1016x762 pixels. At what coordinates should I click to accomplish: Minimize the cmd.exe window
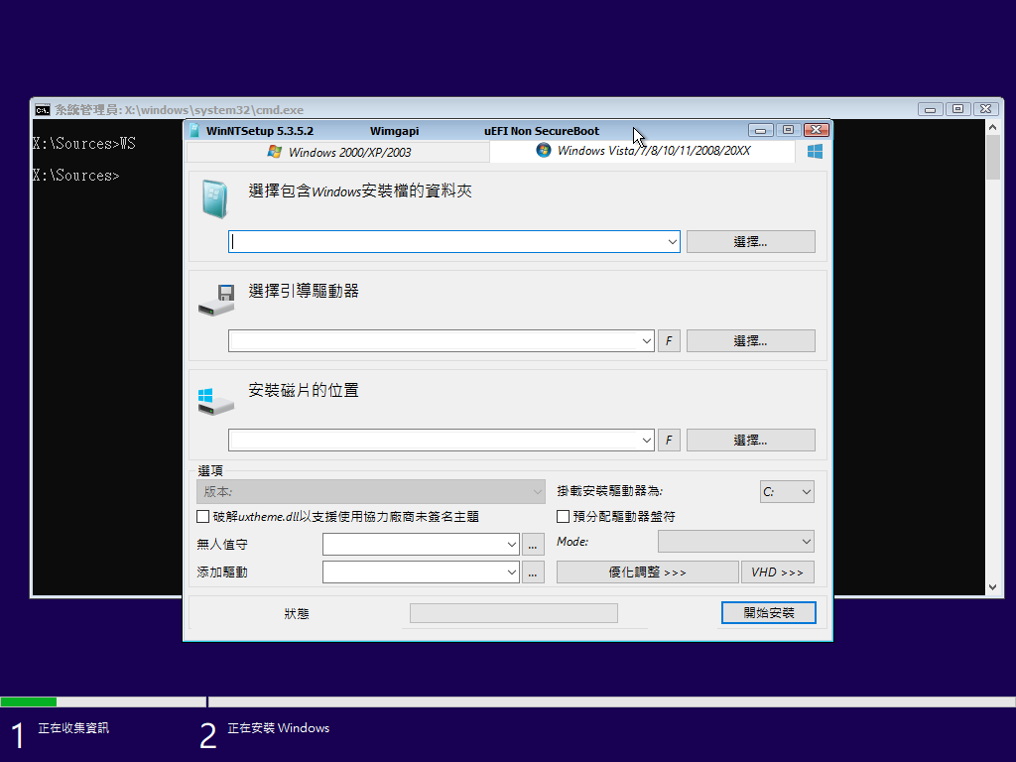click(931, 109)
